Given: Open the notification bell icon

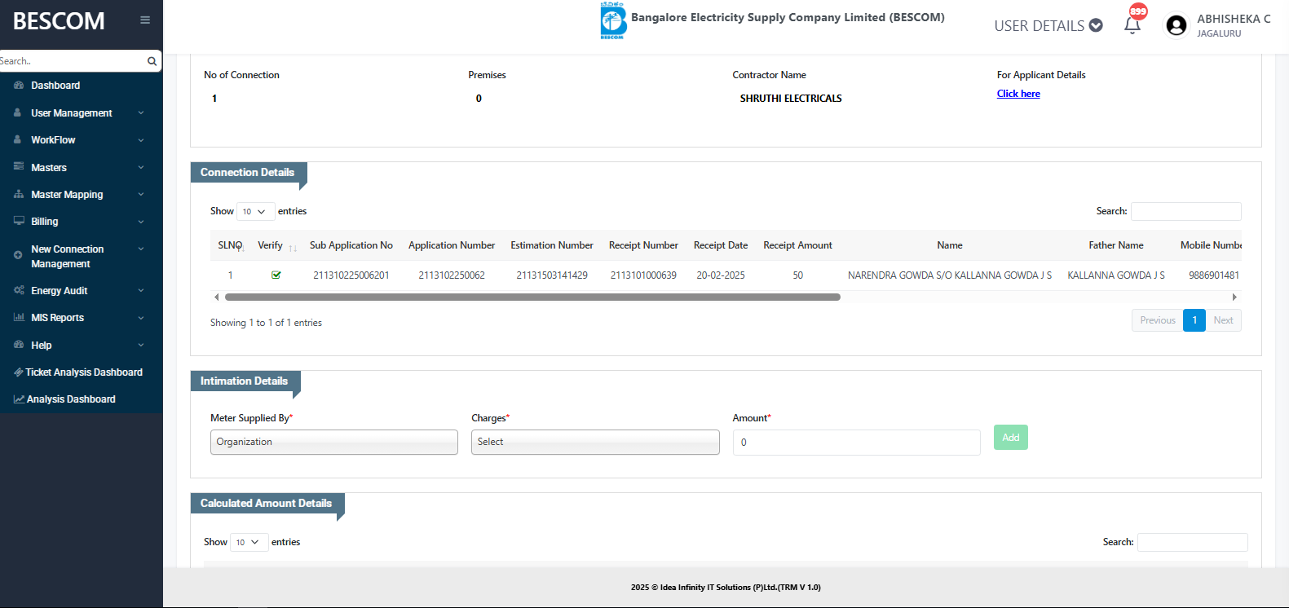Looking at the screenshot, I should pos(1132,25).
